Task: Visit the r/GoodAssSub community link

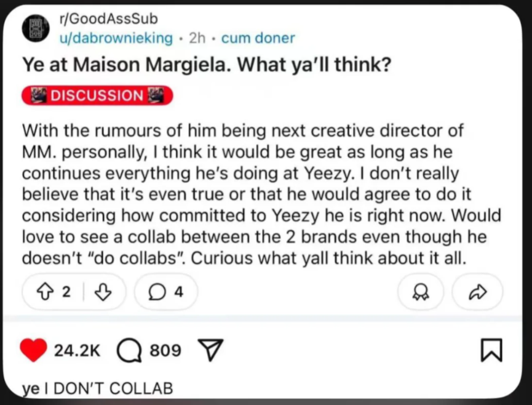Action: [x=109, y=18]
